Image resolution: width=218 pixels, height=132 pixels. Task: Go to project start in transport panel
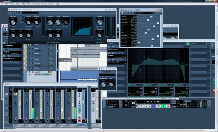pyautogui.click(x=137, y=106)
